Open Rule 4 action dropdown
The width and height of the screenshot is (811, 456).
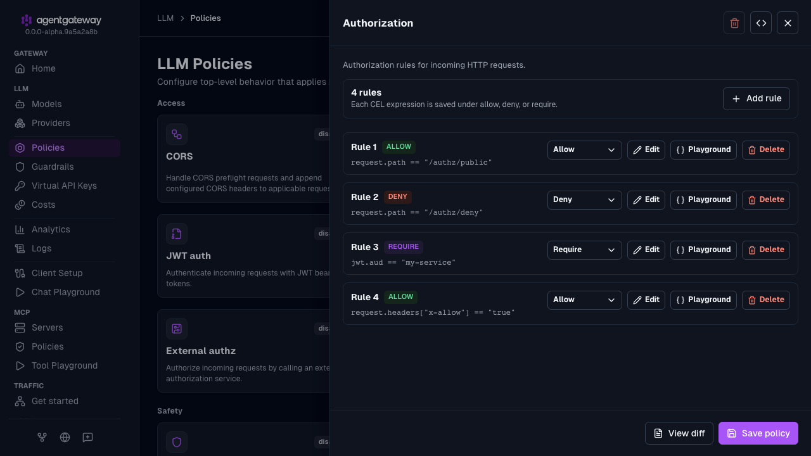584,300
